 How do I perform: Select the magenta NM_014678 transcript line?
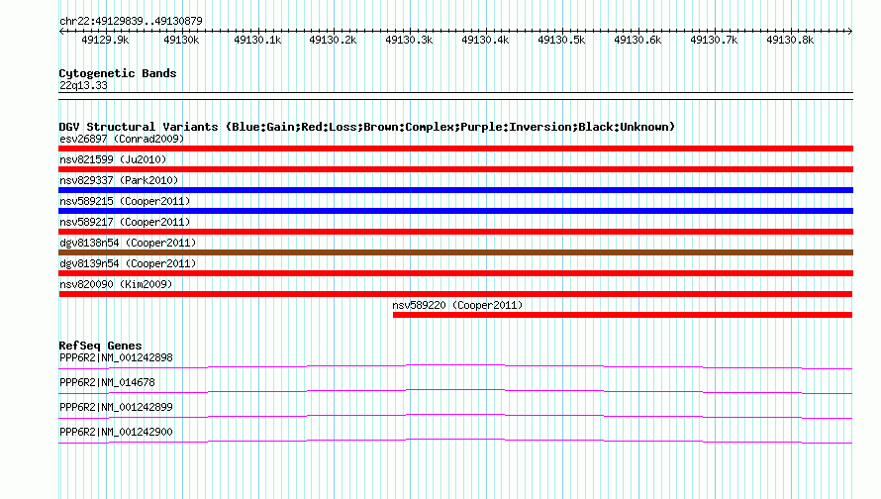(x=455, y=392)
